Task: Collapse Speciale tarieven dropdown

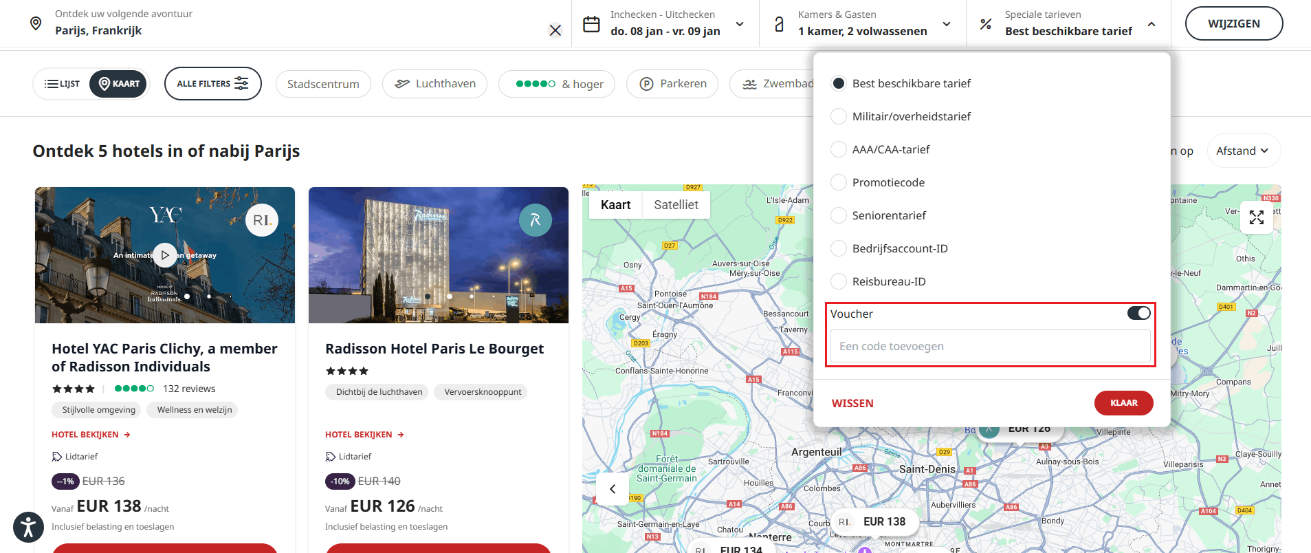Action: [1152, 24]
